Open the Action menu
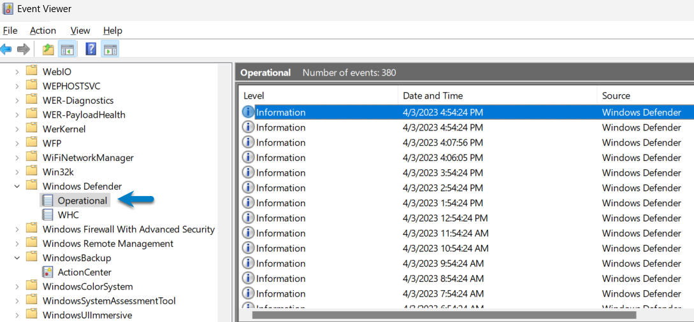The height and width of the screenshot is (322, 694). pos(43,31)
